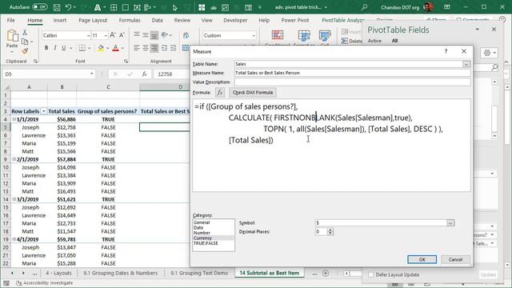Click the fill color bucket swatch
Screen dimensions: 512x288
coord(101,48)
